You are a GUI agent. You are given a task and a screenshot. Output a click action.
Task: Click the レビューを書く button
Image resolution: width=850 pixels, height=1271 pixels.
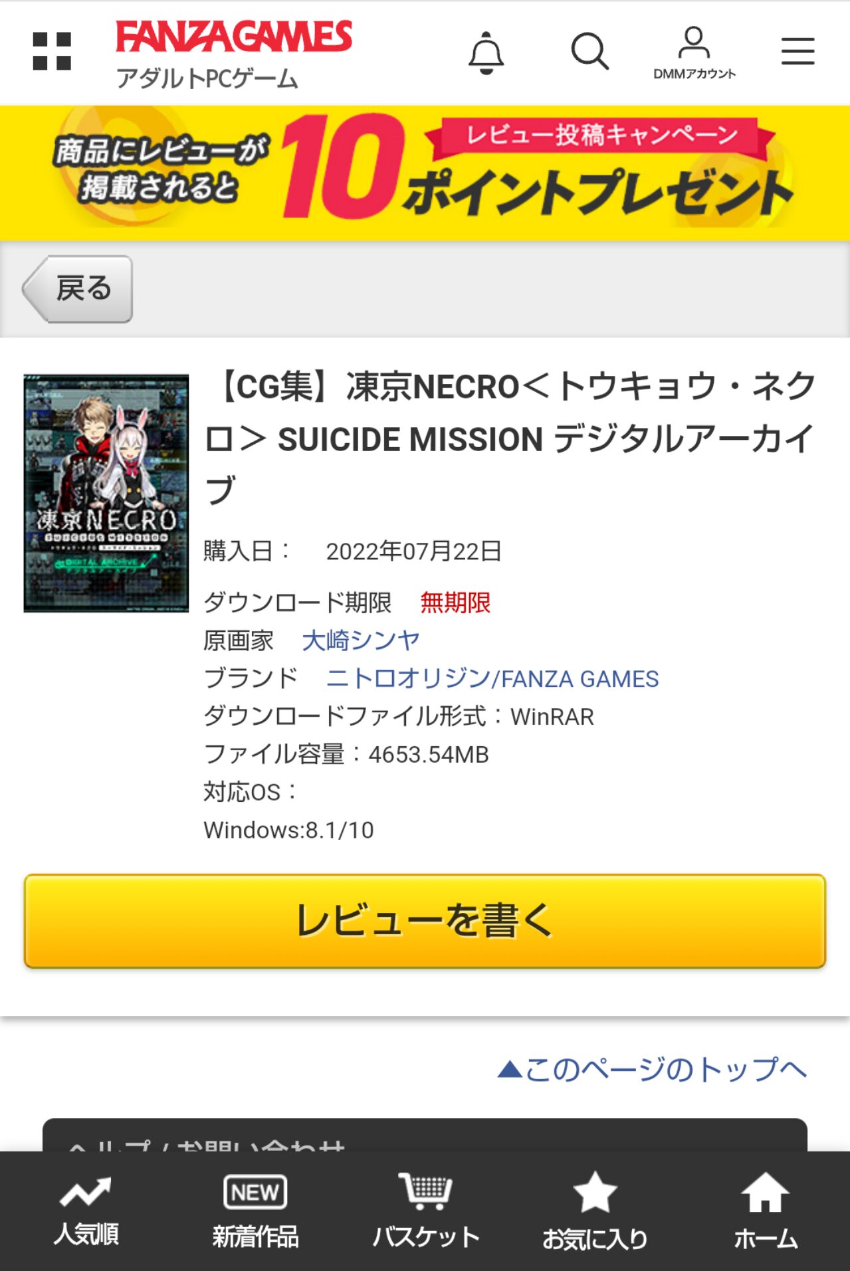tap(425, 921)
